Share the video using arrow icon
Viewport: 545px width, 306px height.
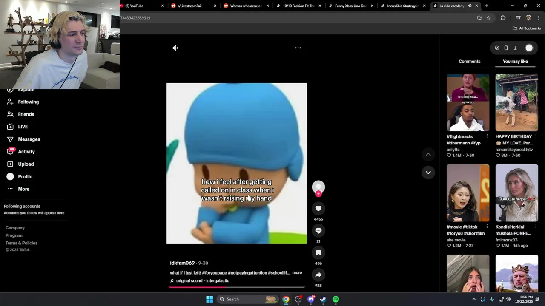(x=318, y=275)
